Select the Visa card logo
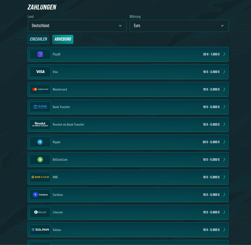This screenshot has height=245, width=251. (x=40, y=72)
